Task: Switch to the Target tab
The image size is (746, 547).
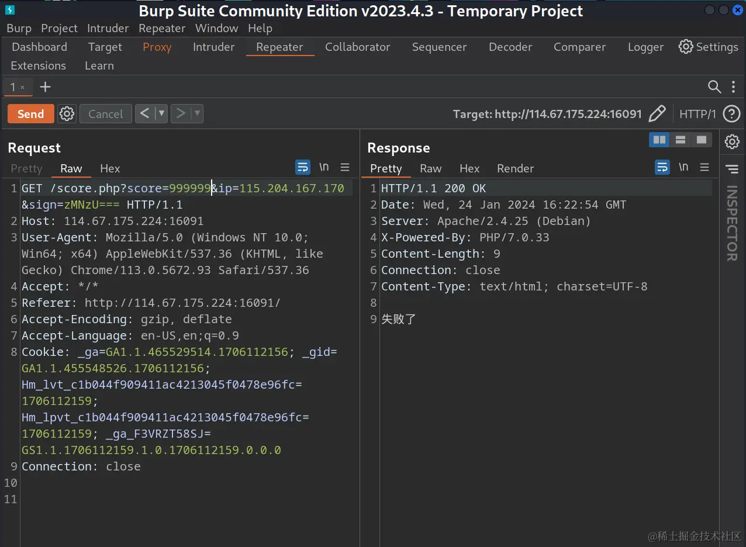Action: (105, 47)
